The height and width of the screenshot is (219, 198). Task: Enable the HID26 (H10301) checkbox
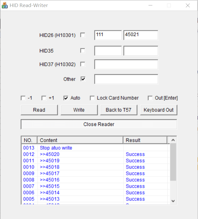click(x=83, y=35)
